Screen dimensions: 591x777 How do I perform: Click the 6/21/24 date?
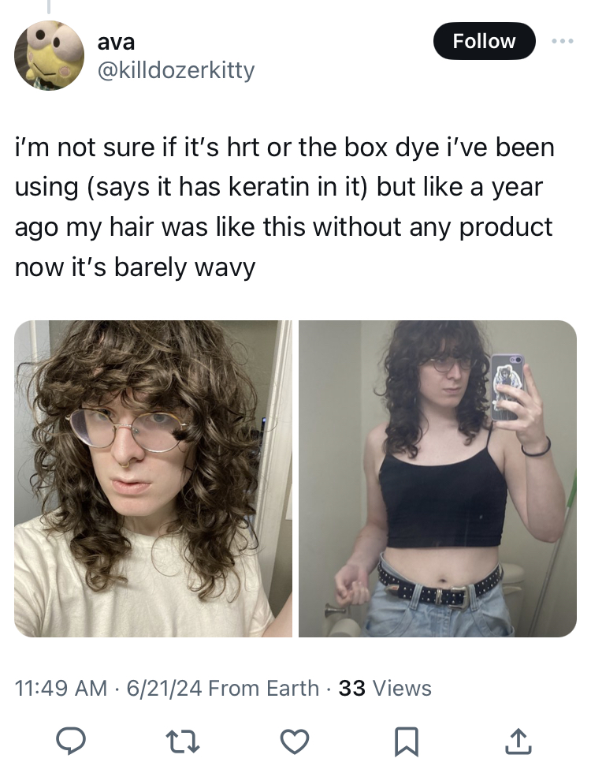tap(165, 689)
